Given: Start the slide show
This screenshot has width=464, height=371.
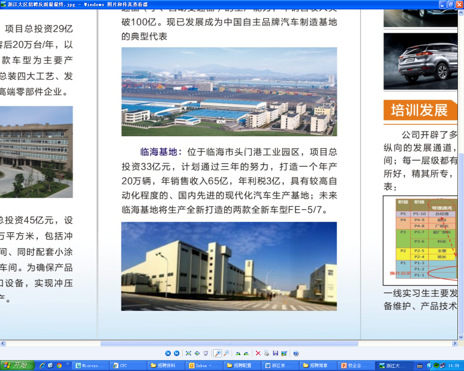Looking at the screenshot, I should [x=206, y=353].
